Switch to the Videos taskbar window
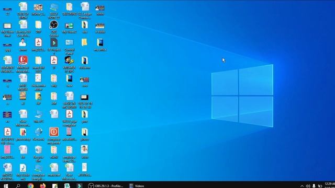This screenshot has height=188, width=335. (x=137, y=186)
